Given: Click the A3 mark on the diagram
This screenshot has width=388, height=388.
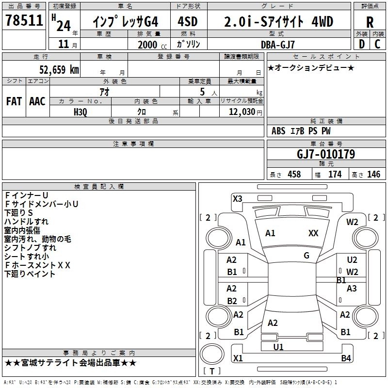Looking at the screenshot, I should [352, 288].
